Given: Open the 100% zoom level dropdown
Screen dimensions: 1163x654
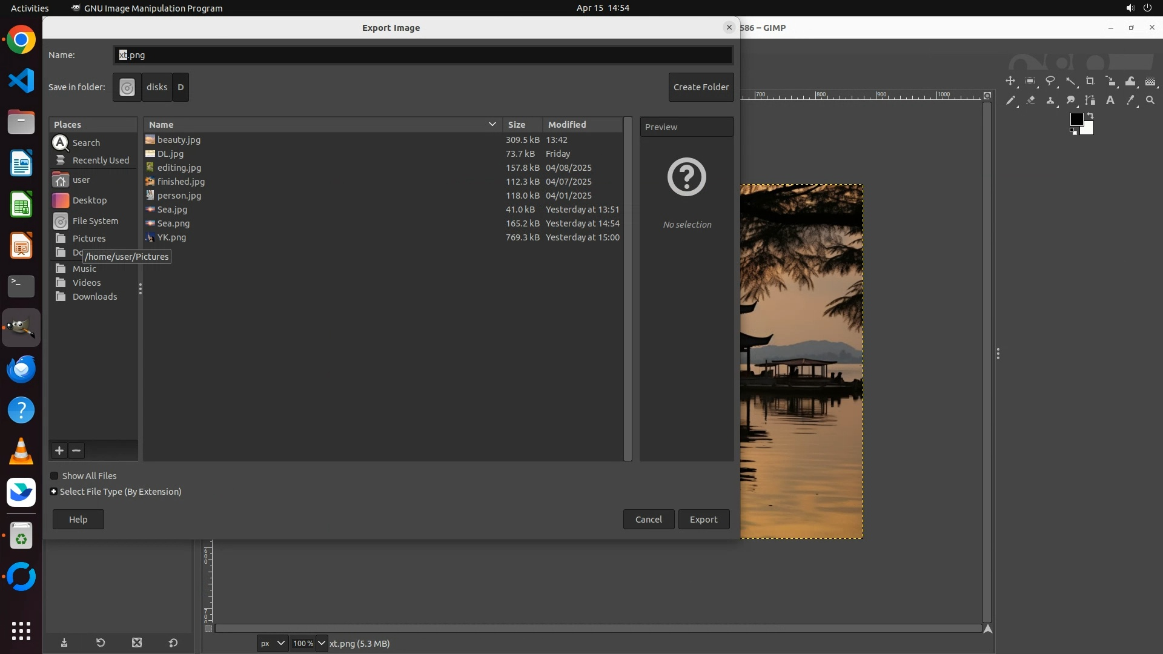Looking at the screenshot, I should 321,643.
